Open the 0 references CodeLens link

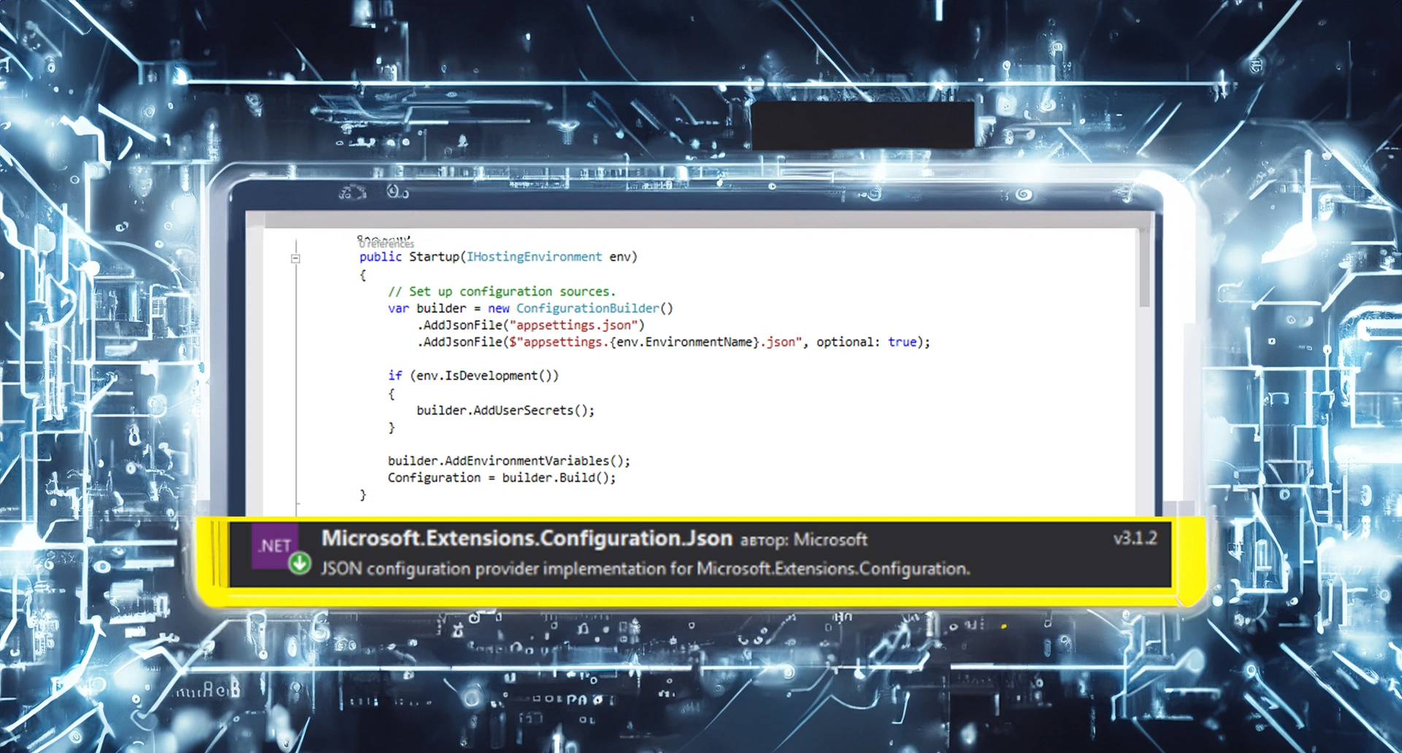pyautogui.click(x=386, y=244)
